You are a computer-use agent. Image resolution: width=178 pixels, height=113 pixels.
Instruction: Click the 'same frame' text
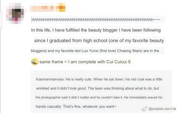click(51, 62)
